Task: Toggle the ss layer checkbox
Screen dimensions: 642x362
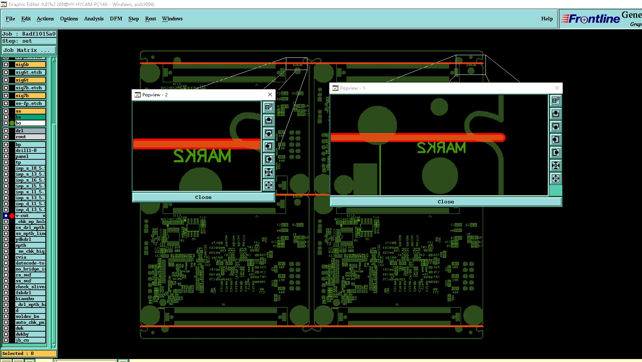Action: tap(6, 111)
